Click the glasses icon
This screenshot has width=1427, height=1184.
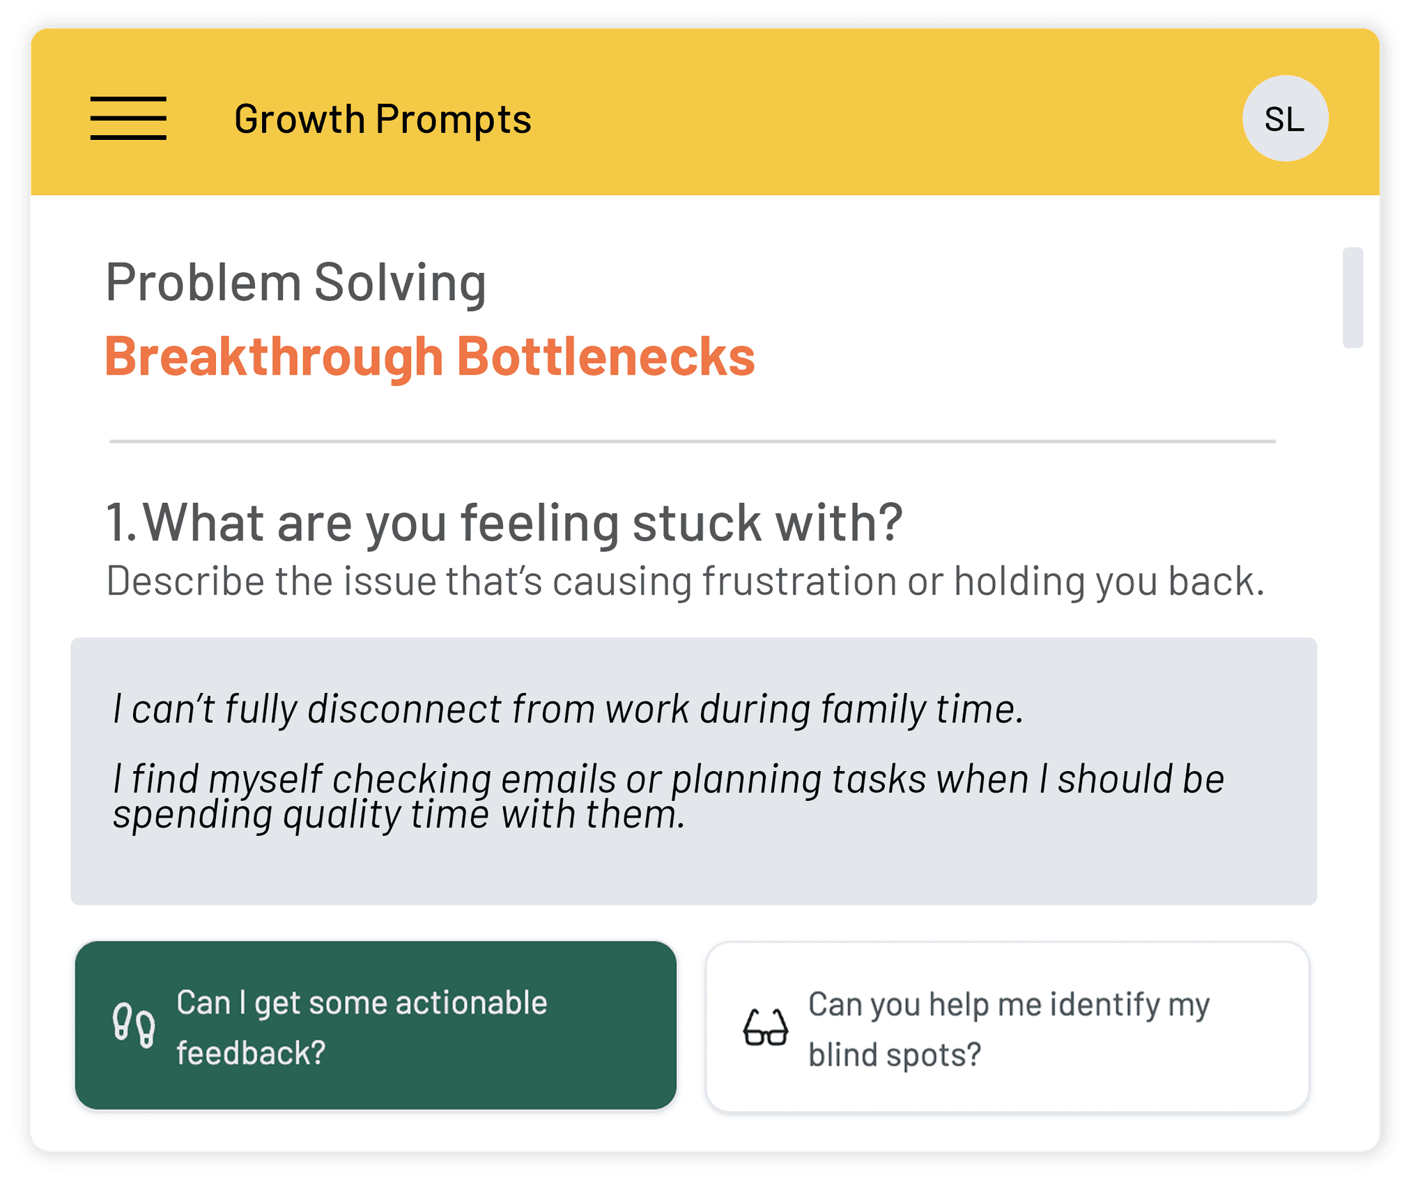pyautogui.click(x=765, y=1028)
